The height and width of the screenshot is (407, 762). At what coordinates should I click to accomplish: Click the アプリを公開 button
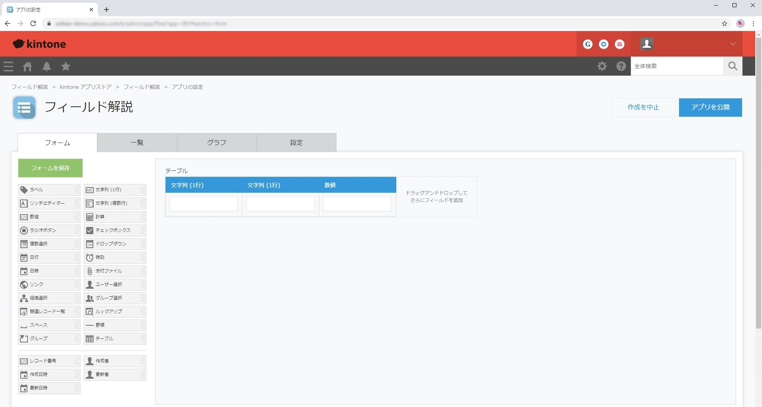[711, 108]
